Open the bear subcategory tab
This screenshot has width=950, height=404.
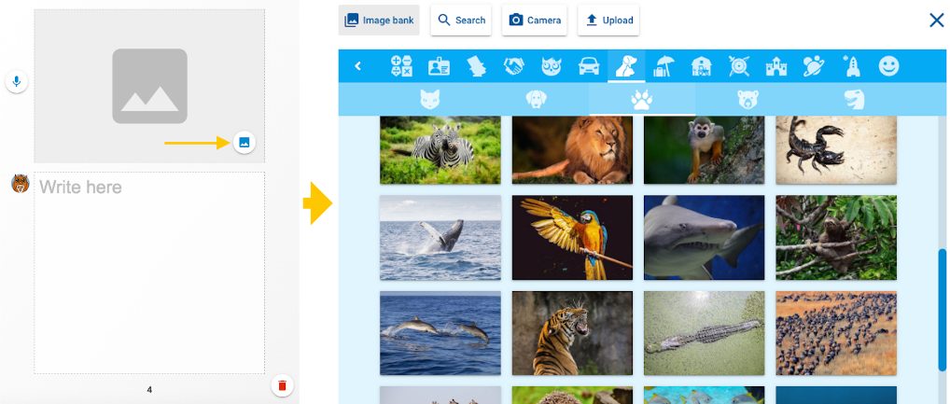747,99
